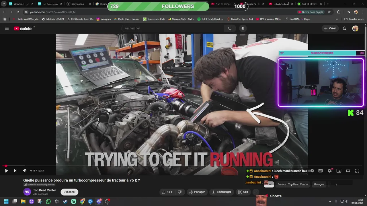This screenshot has width=367, height=206.
Task: Focus the Rechercher search box
Action: (173, 28)
